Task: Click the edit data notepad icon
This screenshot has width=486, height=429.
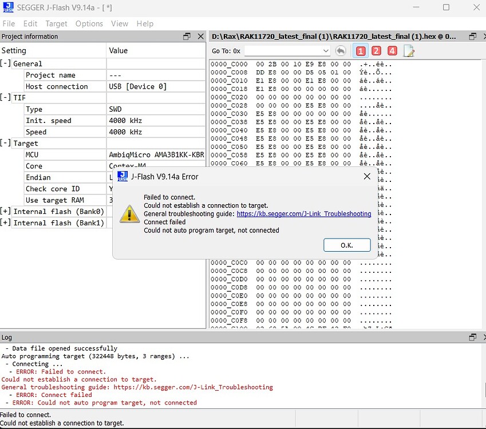Action: [409, 51]
